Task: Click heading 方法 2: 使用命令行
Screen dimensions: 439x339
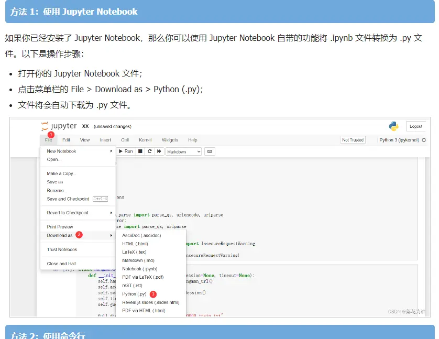Action: pyautogui.click(x=48, y=335)
